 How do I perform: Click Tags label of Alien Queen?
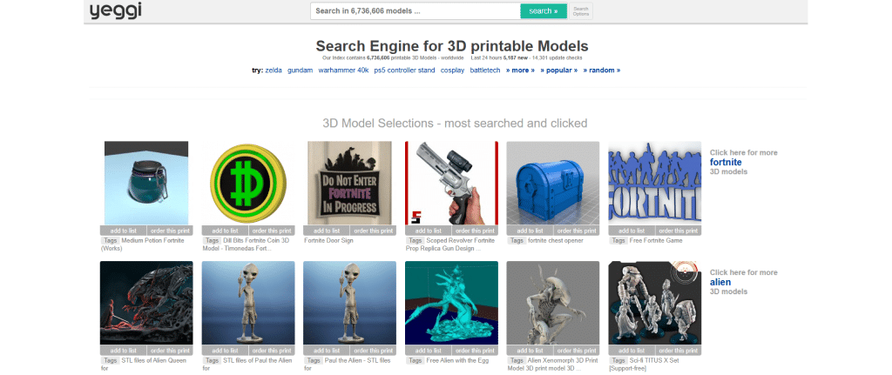tap(109, 361)
